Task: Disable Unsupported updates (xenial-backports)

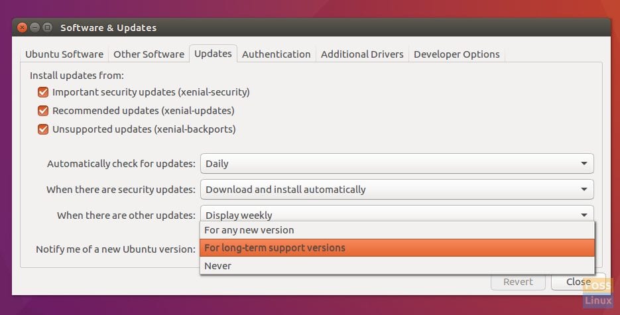Action: (x=43, y=129)
